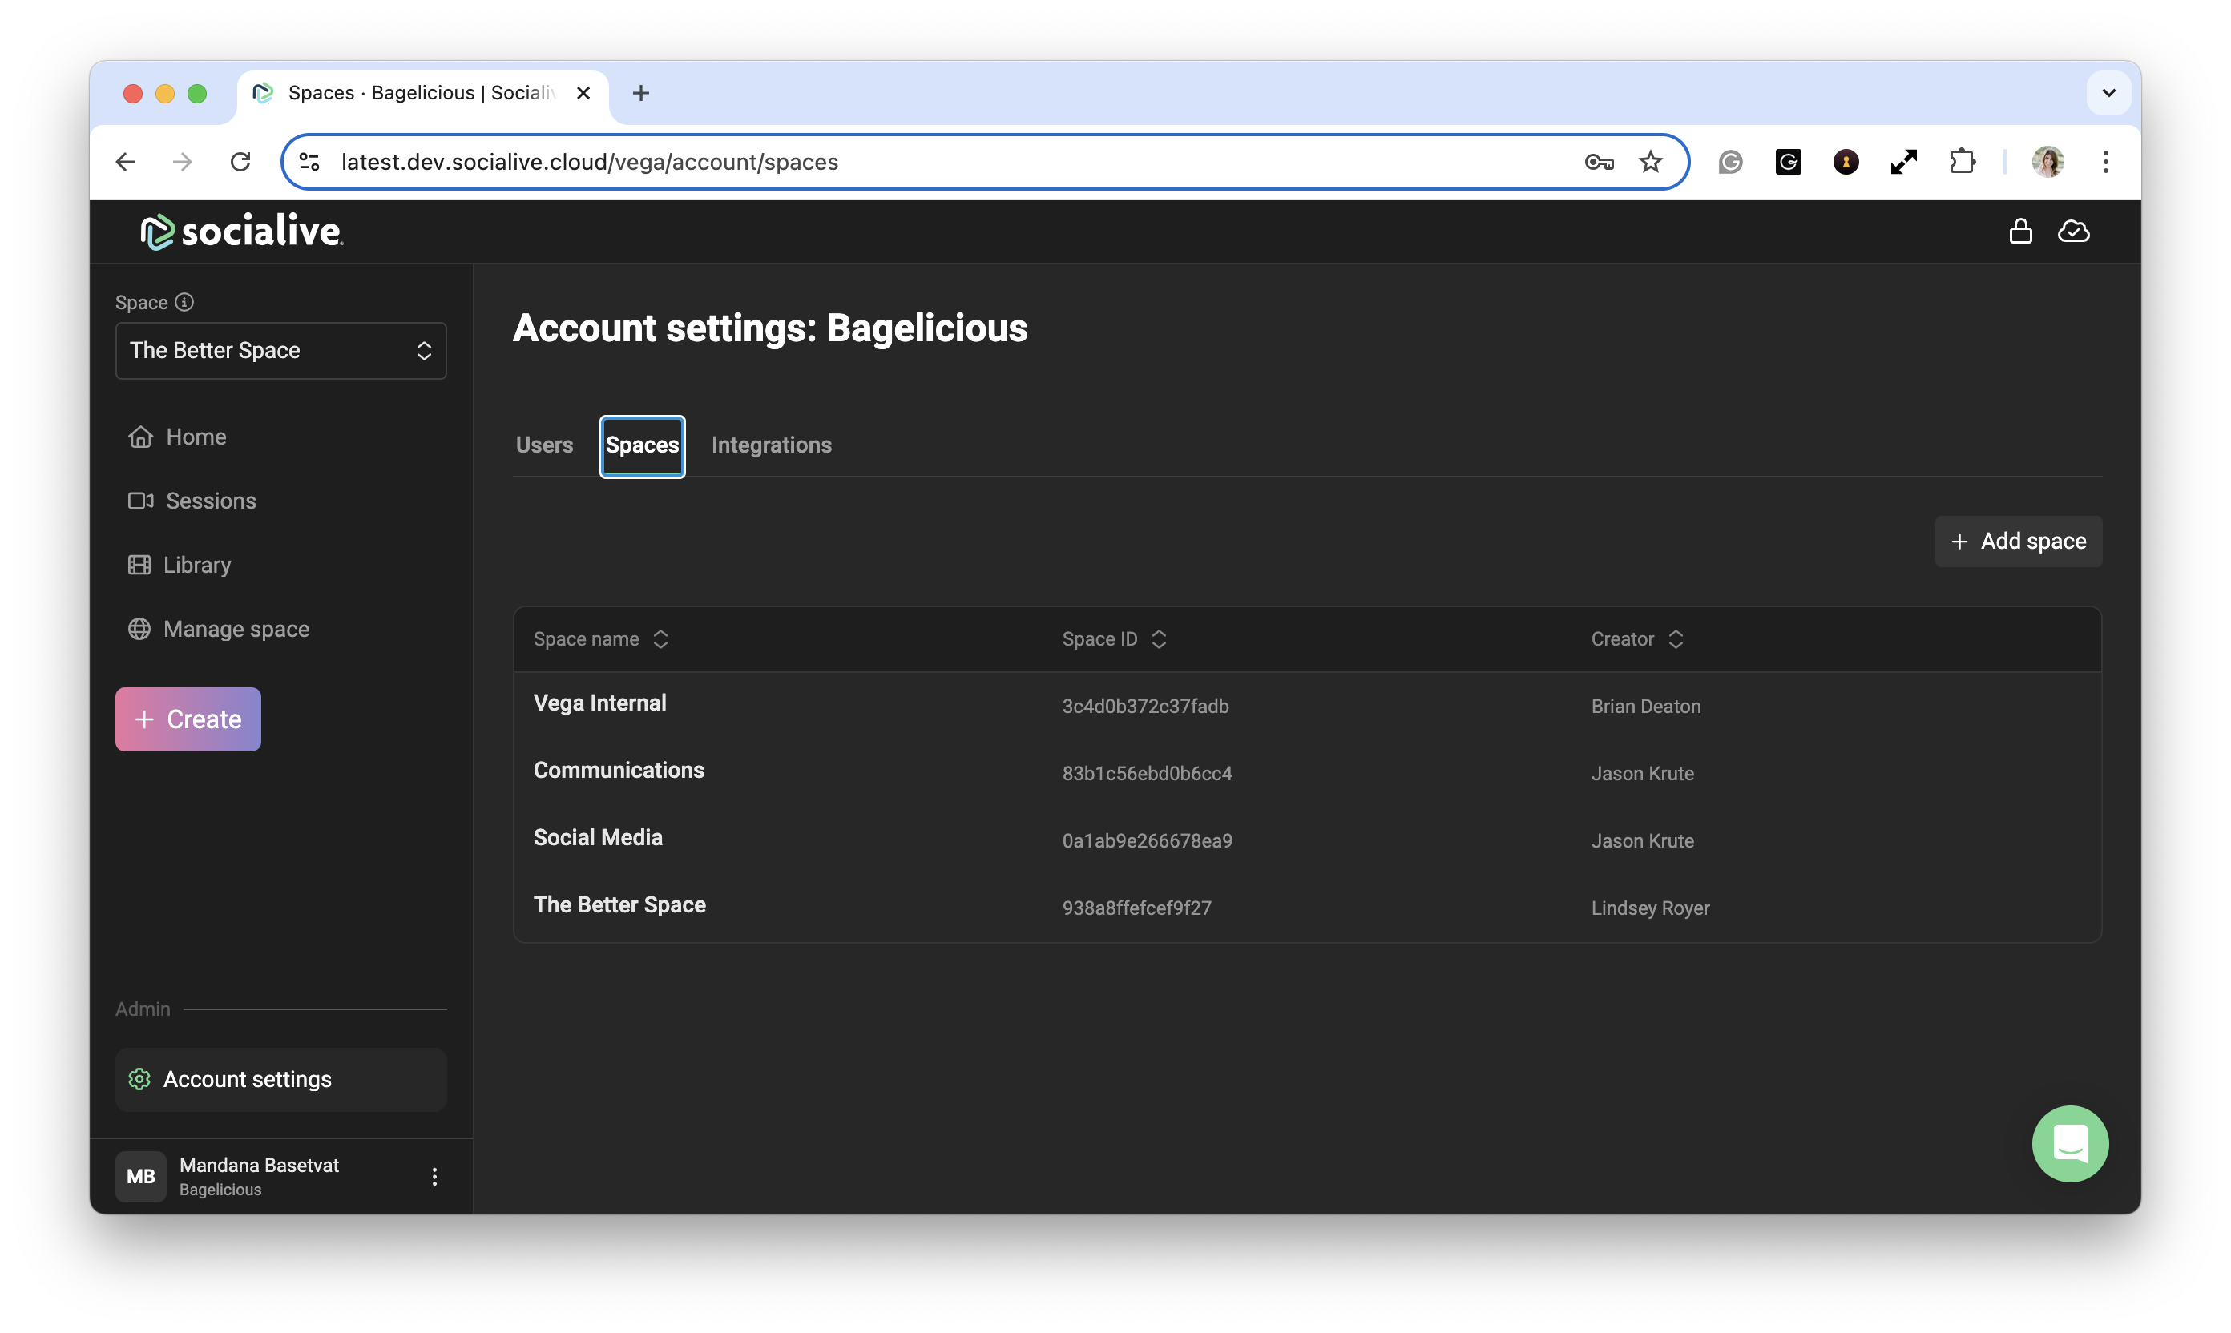This screenshot has height=1333, width=2231.
Task: Switch to the Integrations tab
Action: (x=771, y=445)
